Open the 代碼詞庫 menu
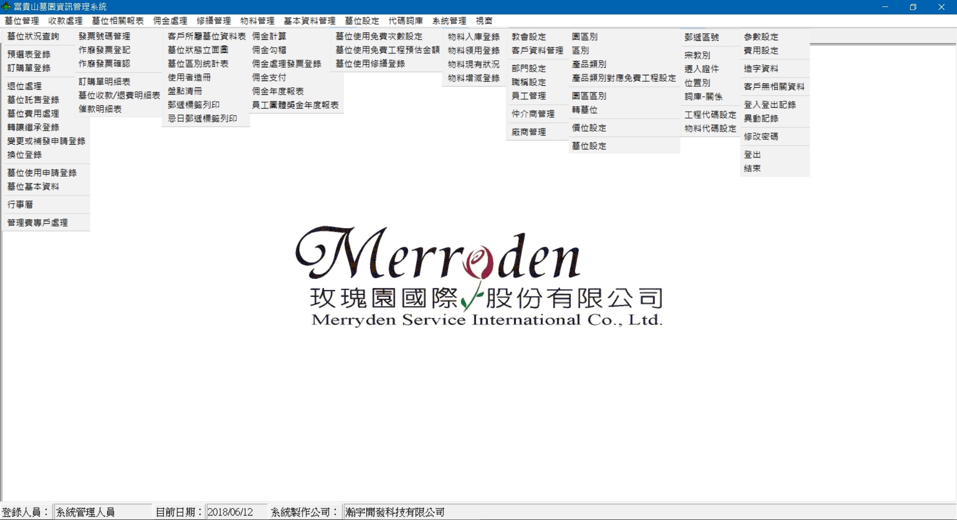Viewport: 957px width, 520px height. 406,21
